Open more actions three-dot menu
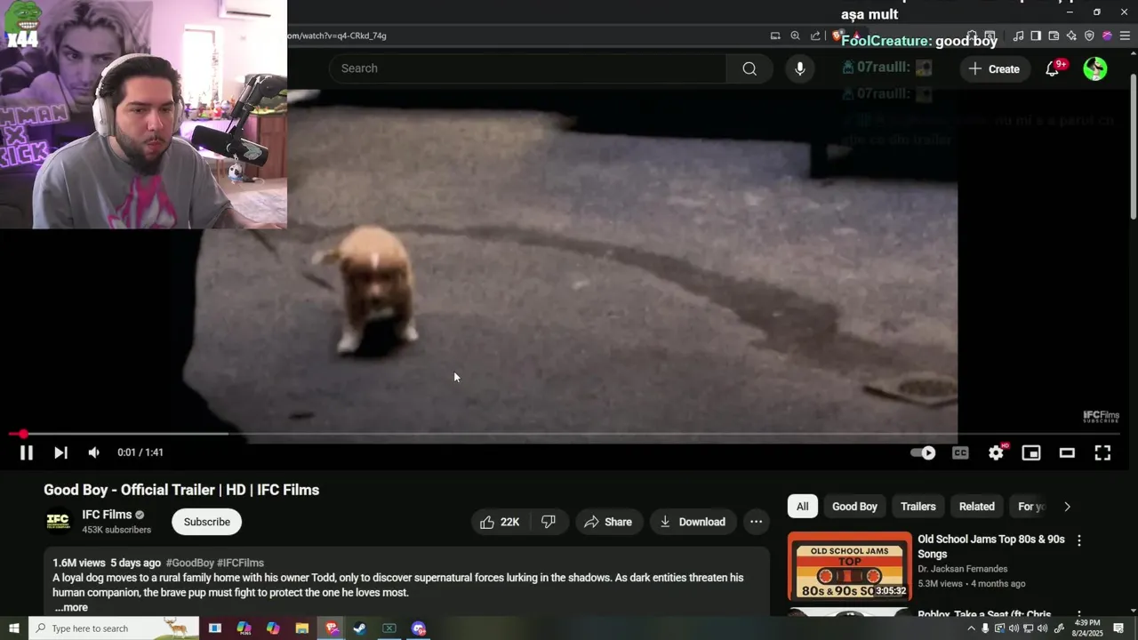 pyautogui.click(x=756, y=522)
